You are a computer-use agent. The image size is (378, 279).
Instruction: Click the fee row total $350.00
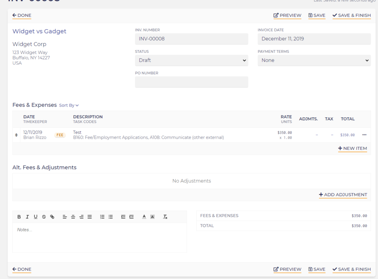[x=347, y=135]
